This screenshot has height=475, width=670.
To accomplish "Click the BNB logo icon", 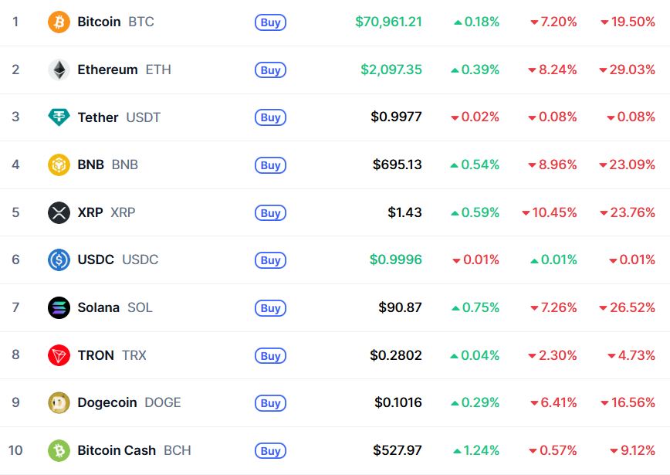I will (59, 165).
